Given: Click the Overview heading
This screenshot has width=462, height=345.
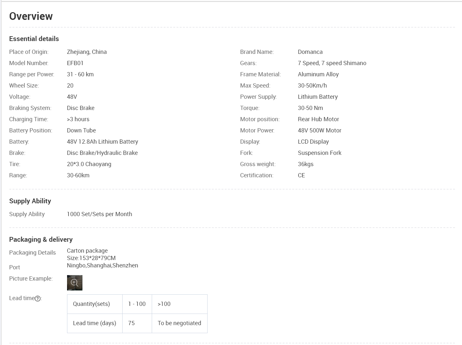Looking at the screenshot, I should (31, 16).
